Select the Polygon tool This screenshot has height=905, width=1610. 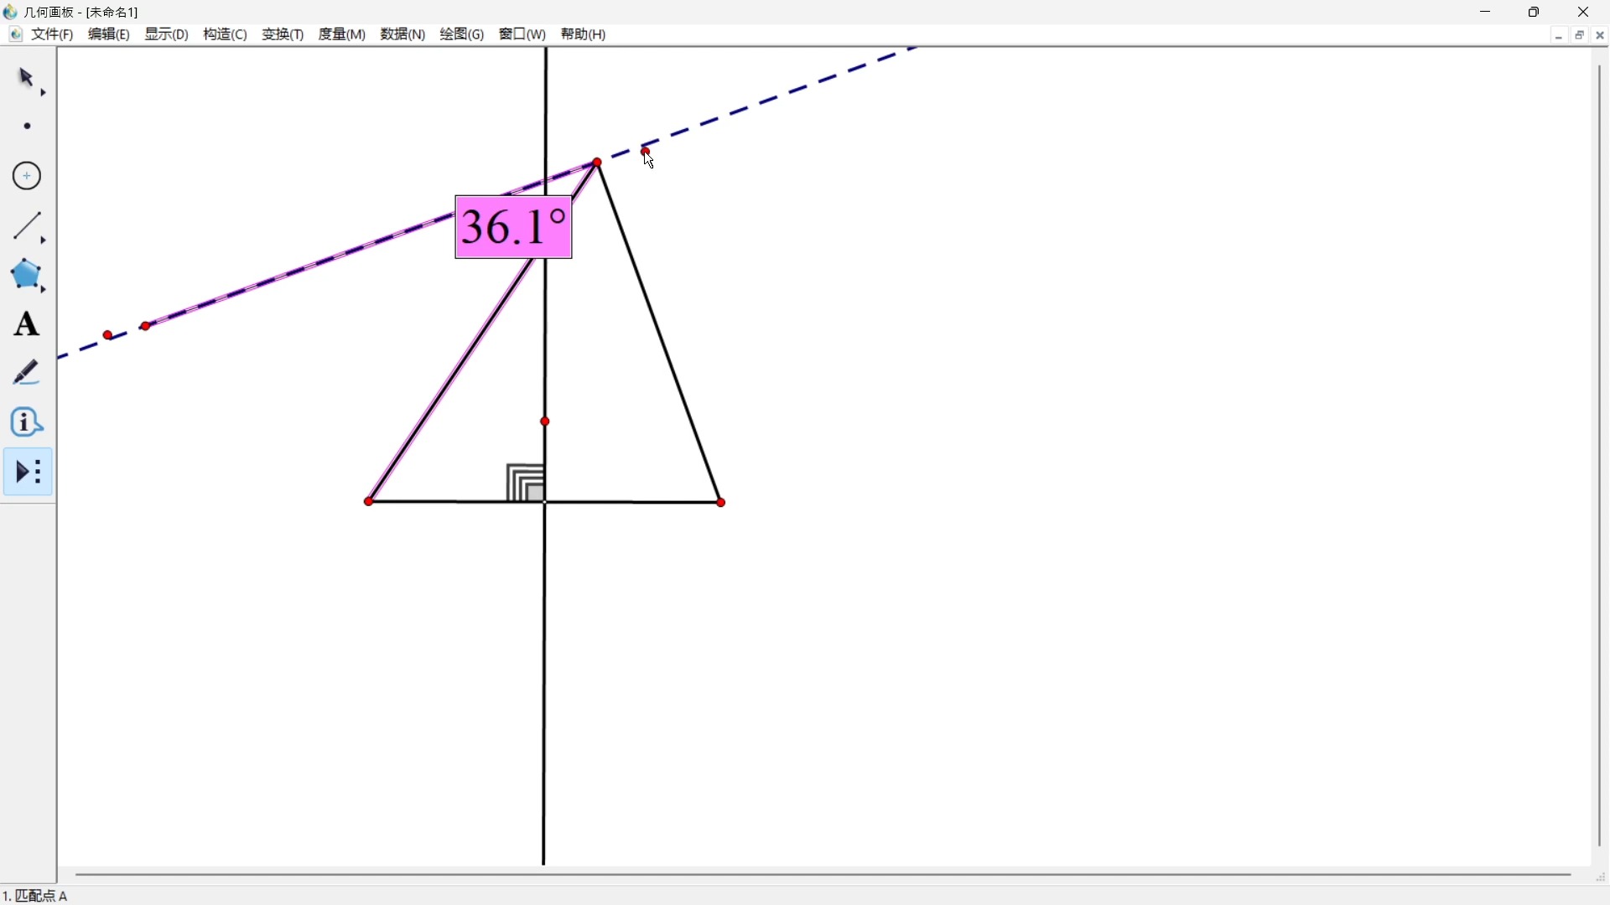(26, 274)
